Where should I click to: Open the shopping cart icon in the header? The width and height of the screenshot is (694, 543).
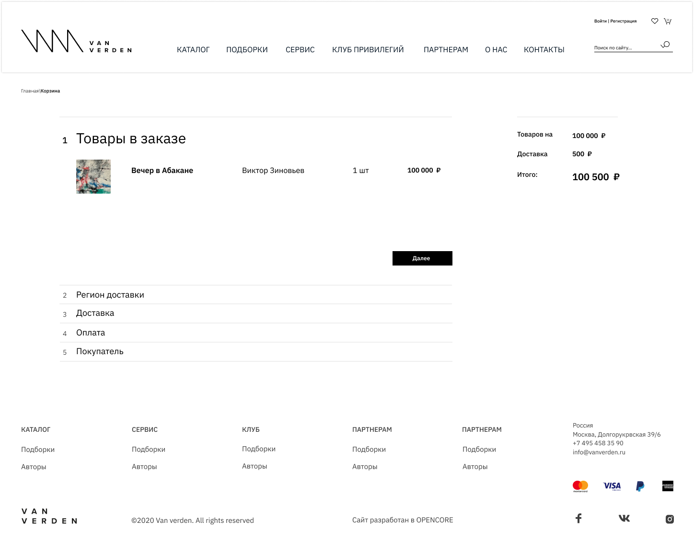click(668, 21)
